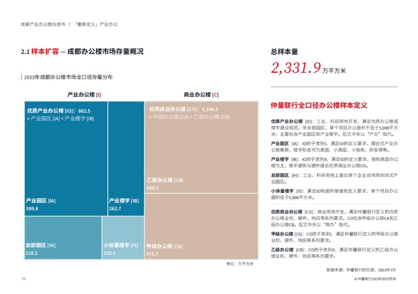The height and width of the screenshot is (294, 418).
Task: Click the 优质商业办公楼 [CO]: 1,144.2 label
Action: (184, 109)
